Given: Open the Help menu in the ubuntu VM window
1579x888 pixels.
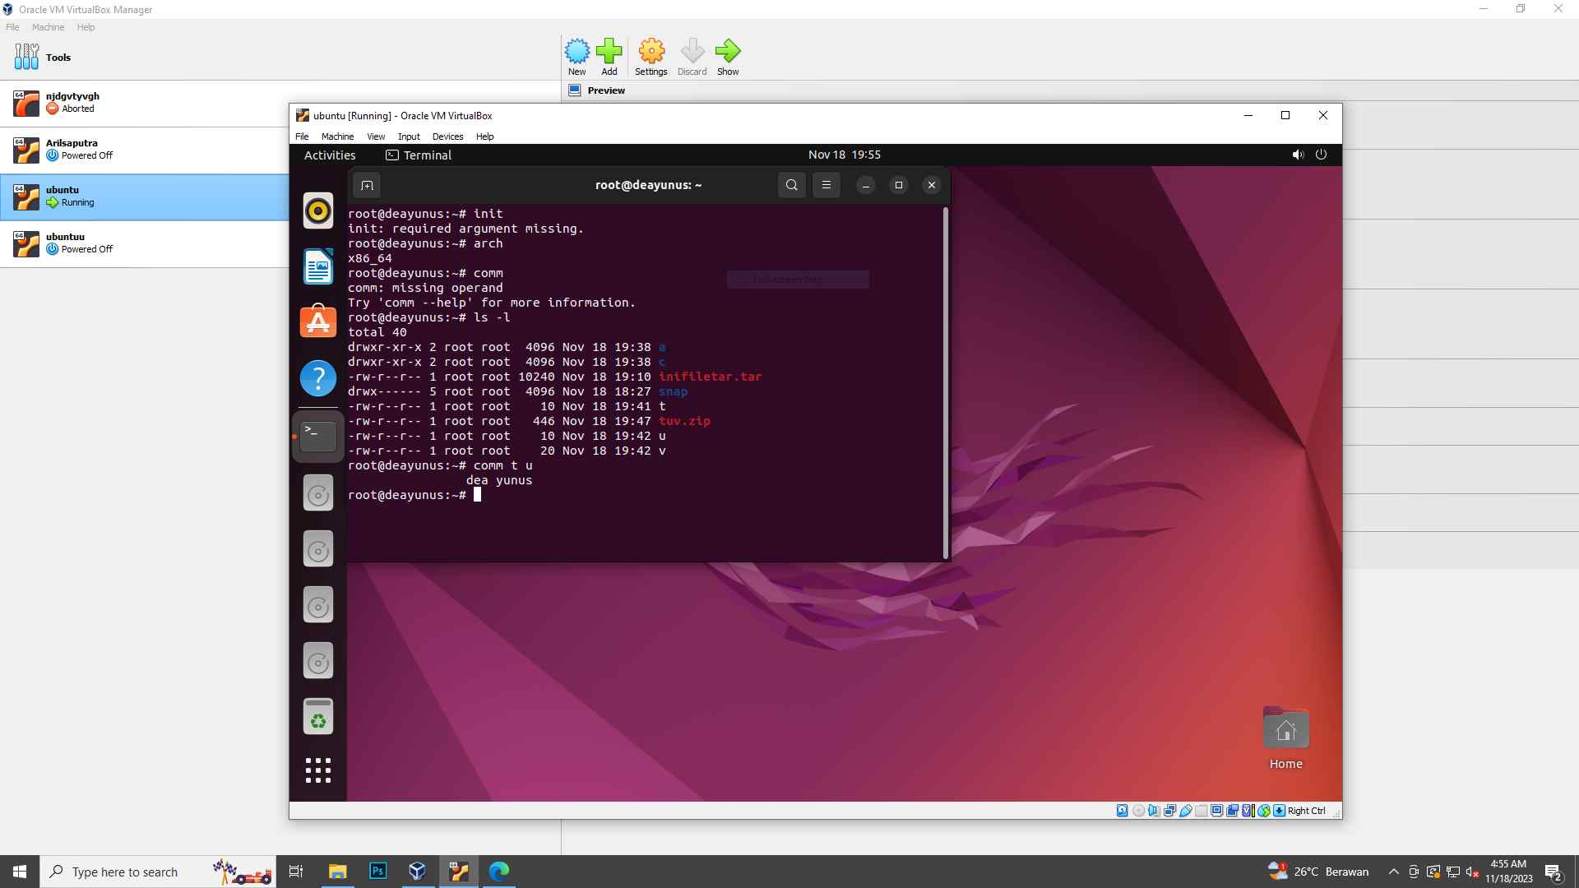Looking at the screenshot, I should click(484, 136).
